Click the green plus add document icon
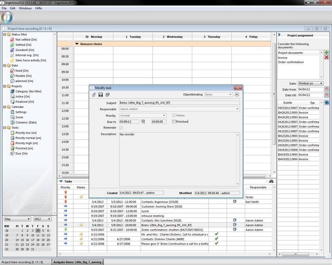This screenshot has height=265, width=332. [326, 52]
